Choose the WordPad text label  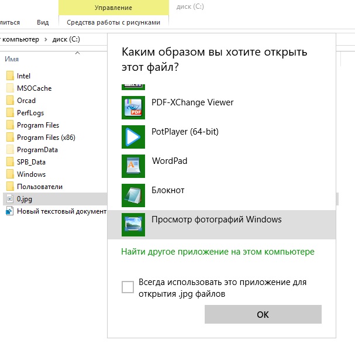point(170,161)
